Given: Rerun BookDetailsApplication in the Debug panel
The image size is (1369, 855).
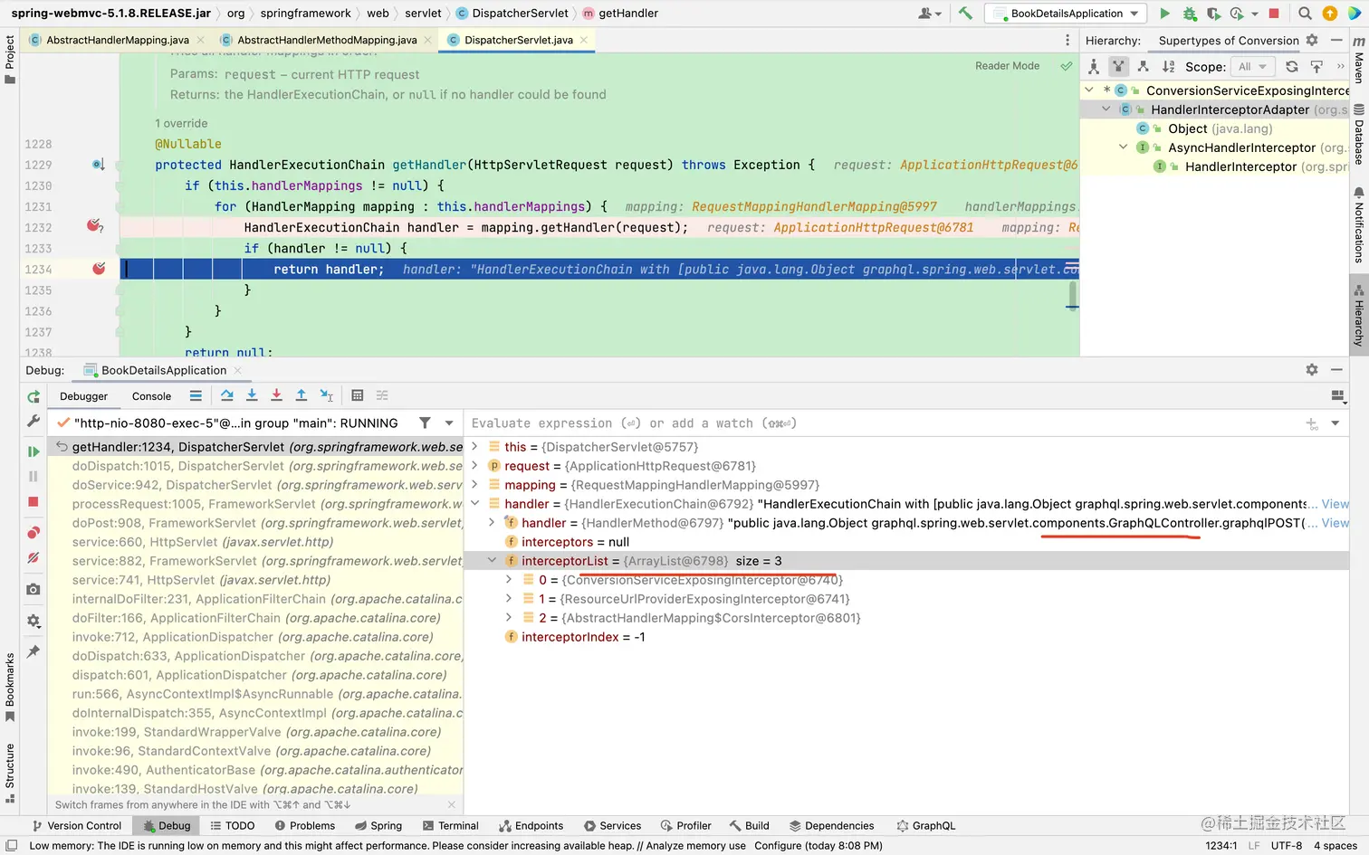Looking at the screenshot, I should coord(34,396).
